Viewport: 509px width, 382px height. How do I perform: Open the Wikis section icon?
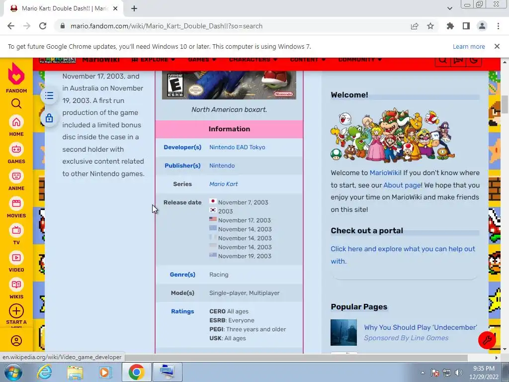click(16, 285)
